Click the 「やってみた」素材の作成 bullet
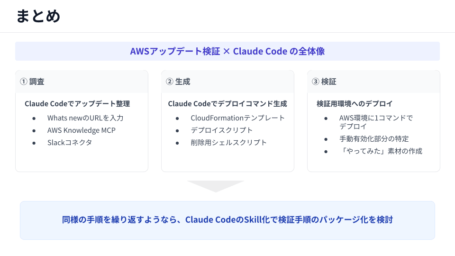Screen dimensions: 455x256 [381, 151]
